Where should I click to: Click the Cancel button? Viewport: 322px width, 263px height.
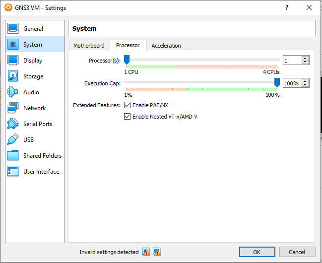coord(297,252)
